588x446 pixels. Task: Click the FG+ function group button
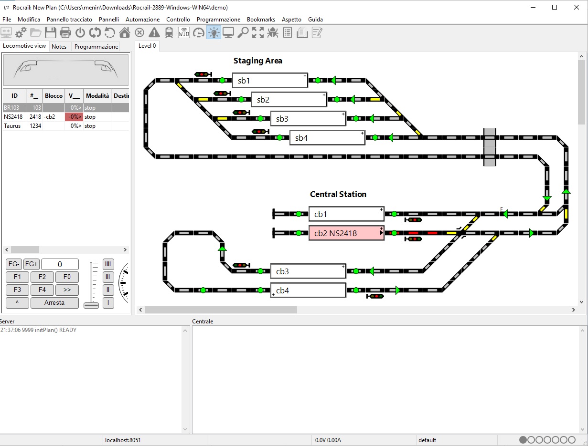(32, 264)
